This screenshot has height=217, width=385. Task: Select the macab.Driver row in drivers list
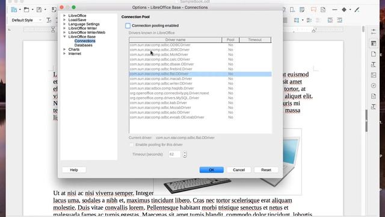tap(200, 78)
